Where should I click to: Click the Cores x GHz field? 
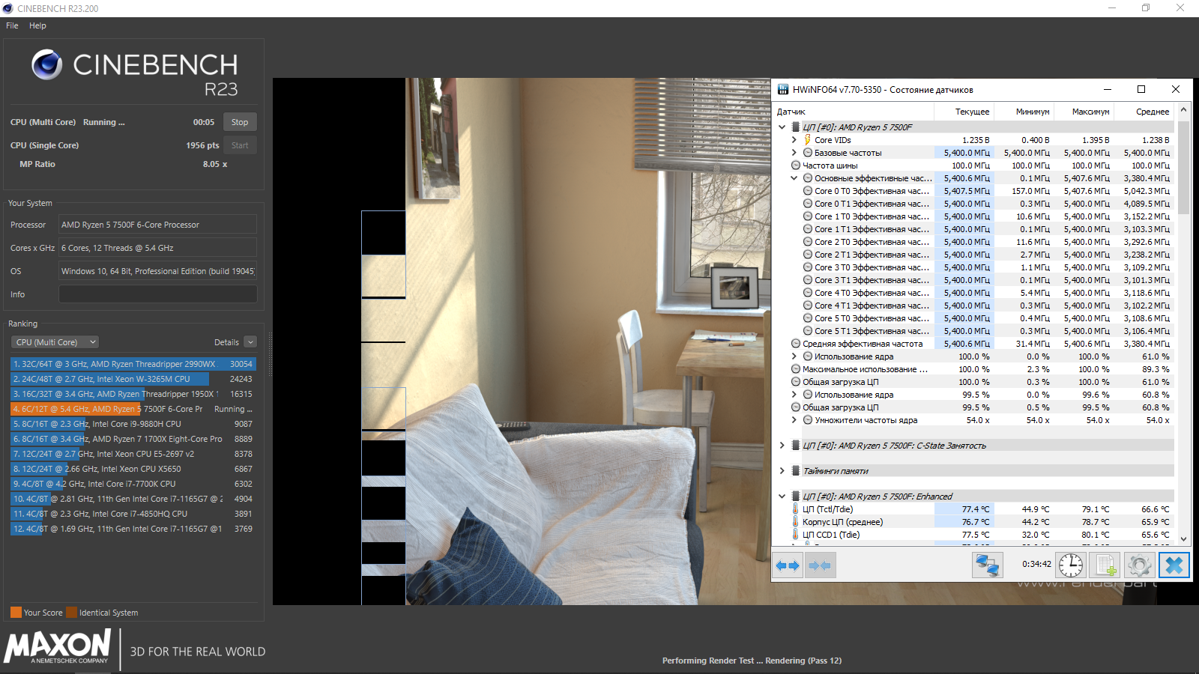point(158,248)
